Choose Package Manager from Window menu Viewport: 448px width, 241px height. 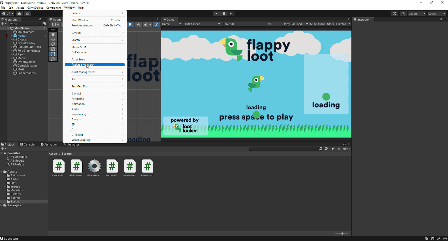(95, 65)
